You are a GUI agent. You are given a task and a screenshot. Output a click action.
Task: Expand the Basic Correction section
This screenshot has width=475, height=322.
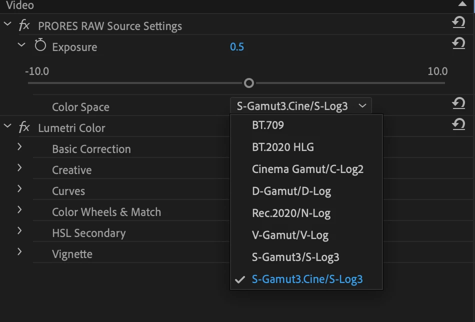pyautogui.click(x=19, y=146)
